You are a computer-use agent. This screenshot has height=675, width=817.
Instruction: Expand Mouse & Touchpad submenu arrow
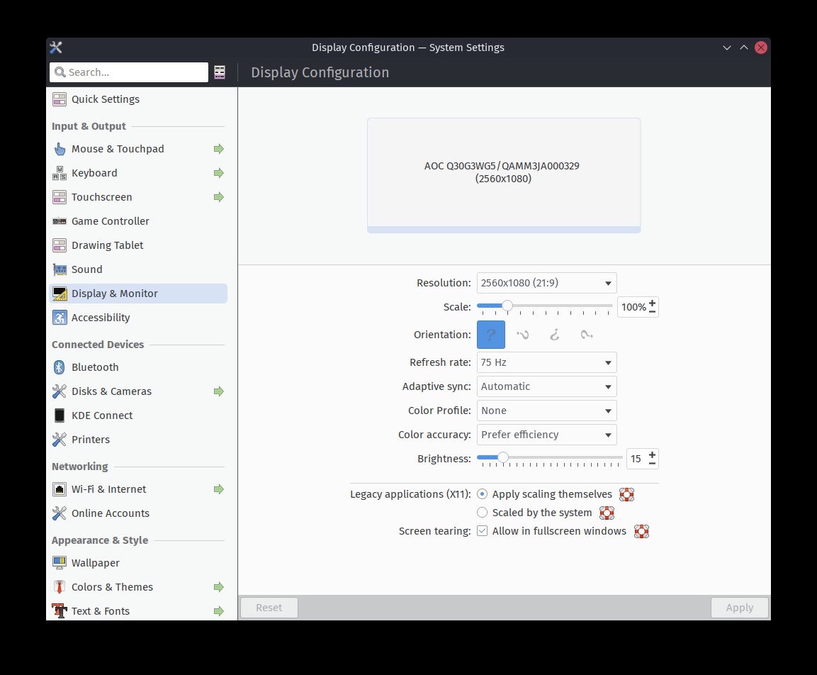click(219, 149)
